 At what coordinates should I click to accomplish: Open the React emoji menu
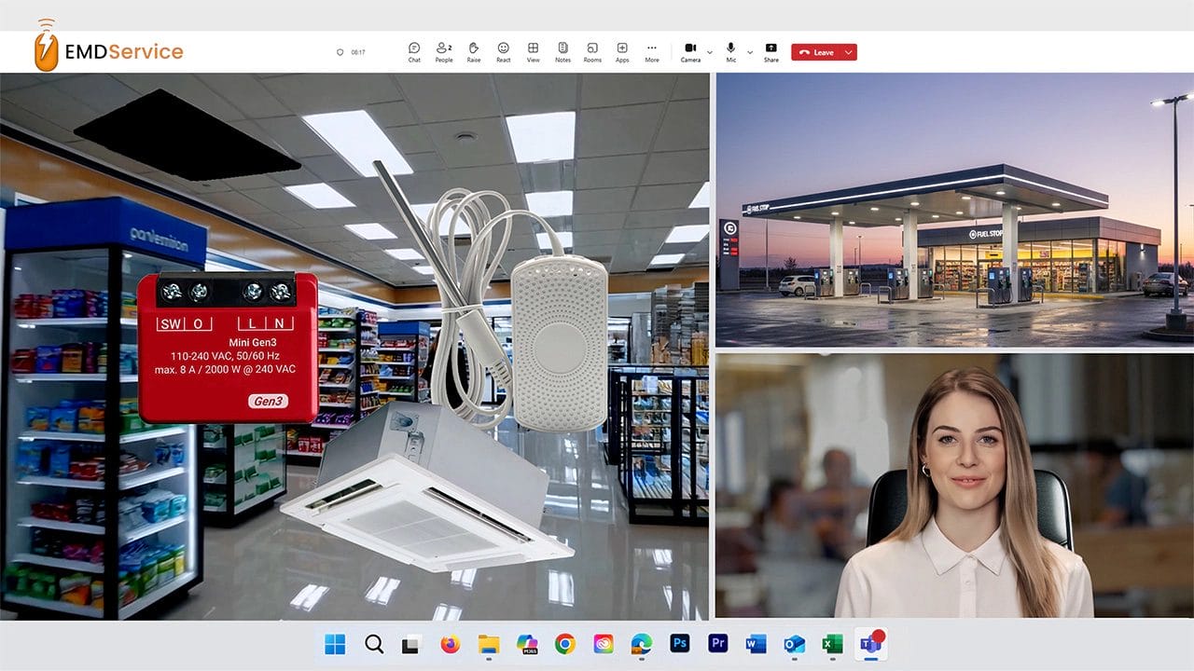pos(503,51)
